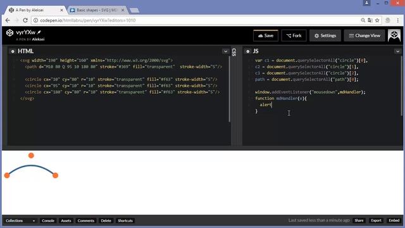Click the pen title vyrYXw
The image size is (405, 228).
[25, 32]
